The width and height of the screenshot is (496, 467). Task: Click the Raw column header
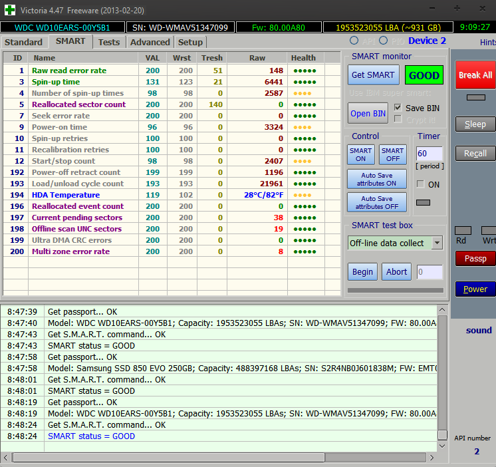click(x=257, y=58)
